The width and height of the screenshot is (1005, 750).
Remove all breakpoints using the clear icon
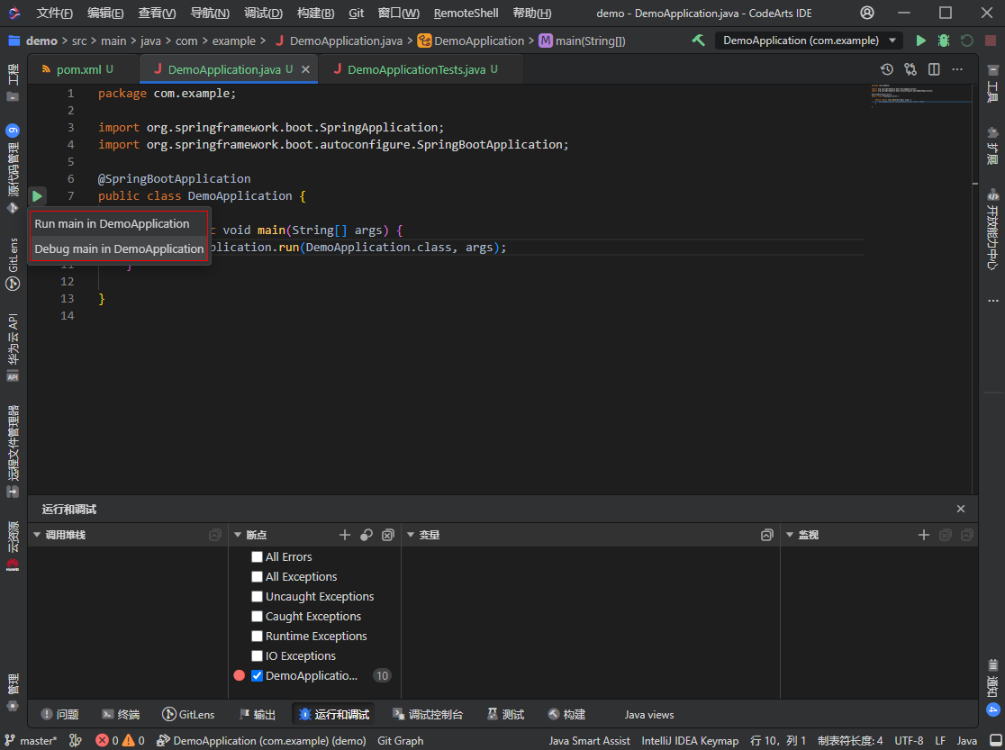click(388, 534)
